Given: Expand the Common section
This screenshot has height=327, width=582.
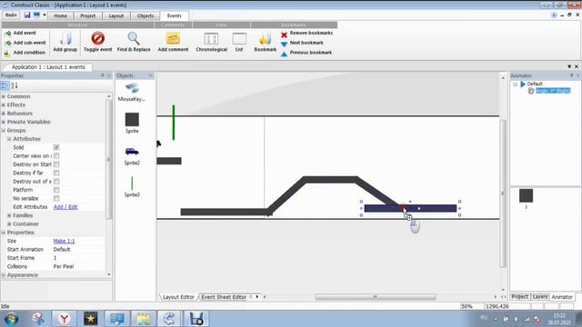Looking at the screenshot, I should [4, 96].
